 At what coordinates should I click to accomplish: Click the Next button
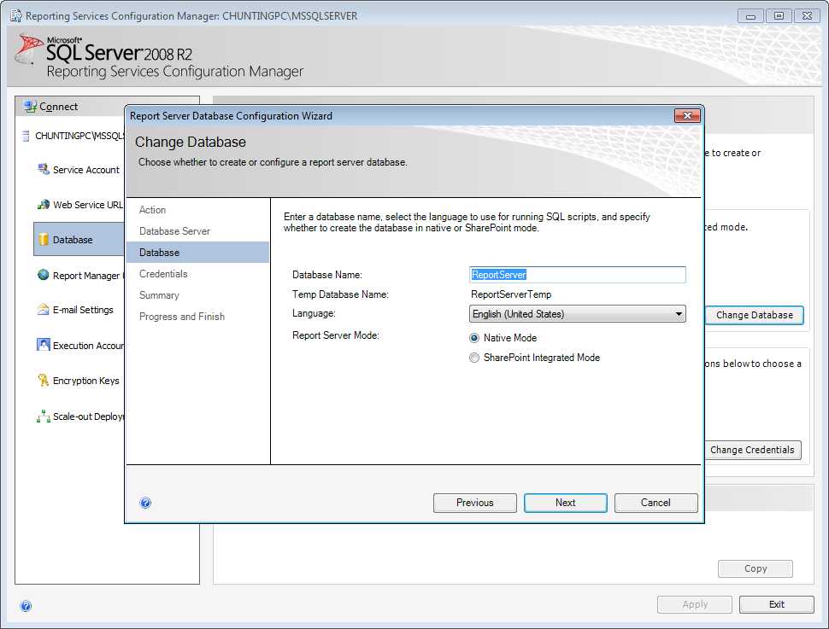coord(565,503)
